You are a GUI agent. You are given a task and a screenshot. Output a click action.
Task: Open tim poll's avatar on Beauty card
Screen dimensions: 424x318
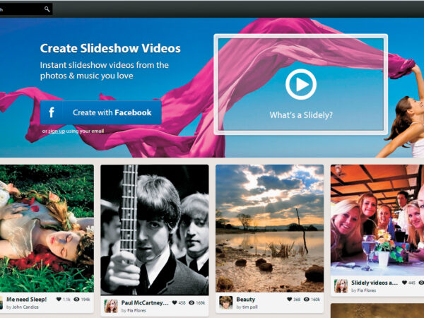226,302
